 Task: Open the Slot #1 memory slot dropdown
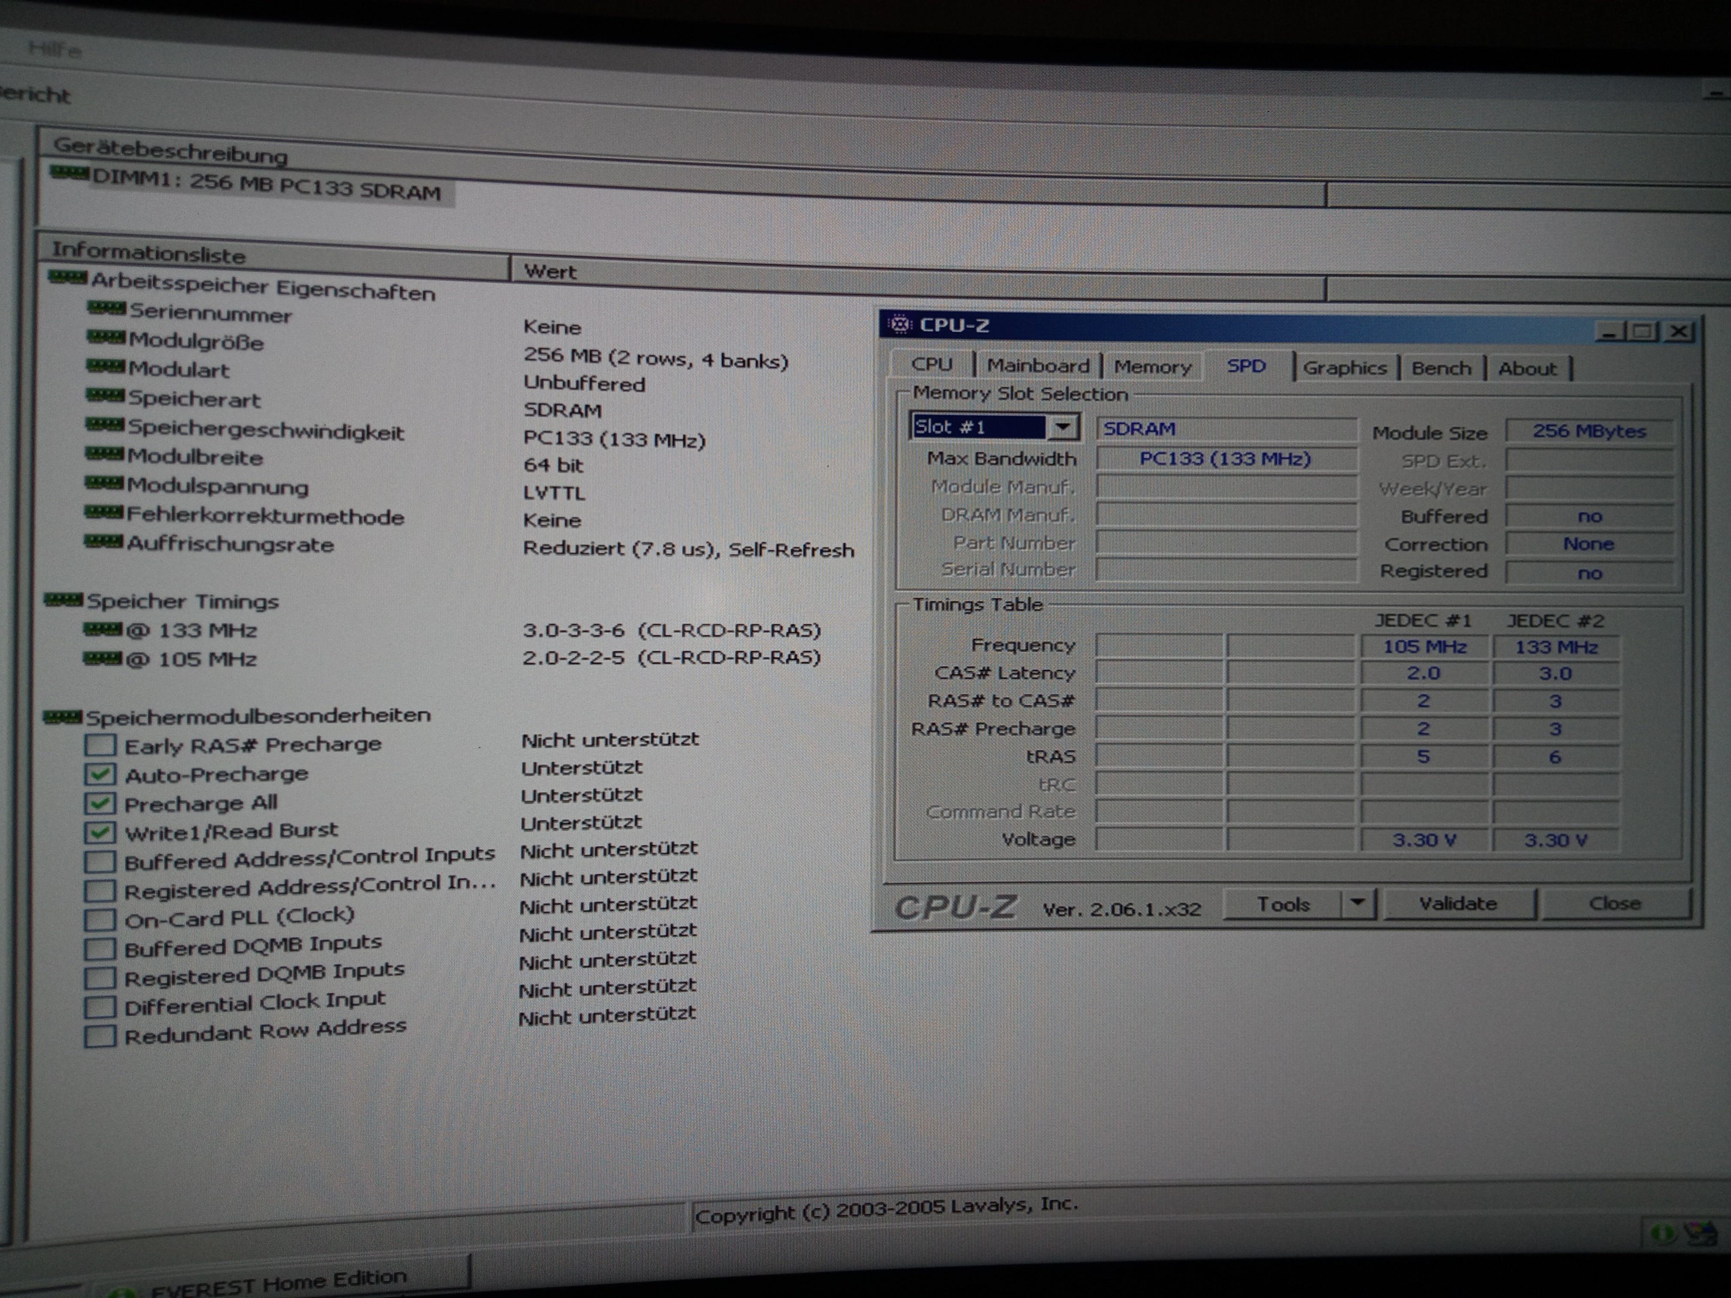tap(1063, 427)
